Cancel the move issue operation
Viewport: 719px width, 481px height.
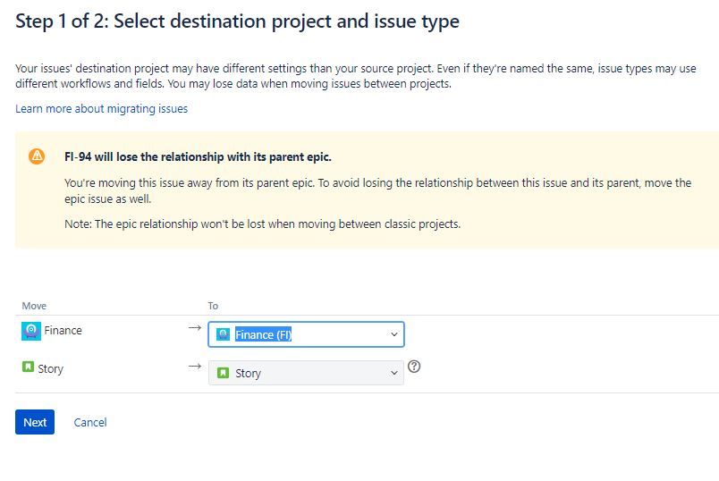point(90,422)
